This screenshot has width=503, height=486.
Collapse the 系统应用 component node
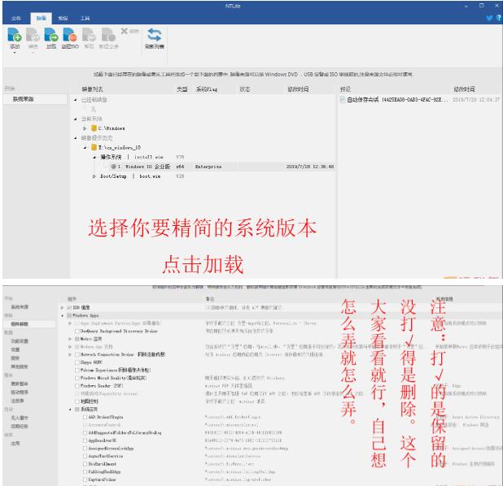[x=70, y=410]
